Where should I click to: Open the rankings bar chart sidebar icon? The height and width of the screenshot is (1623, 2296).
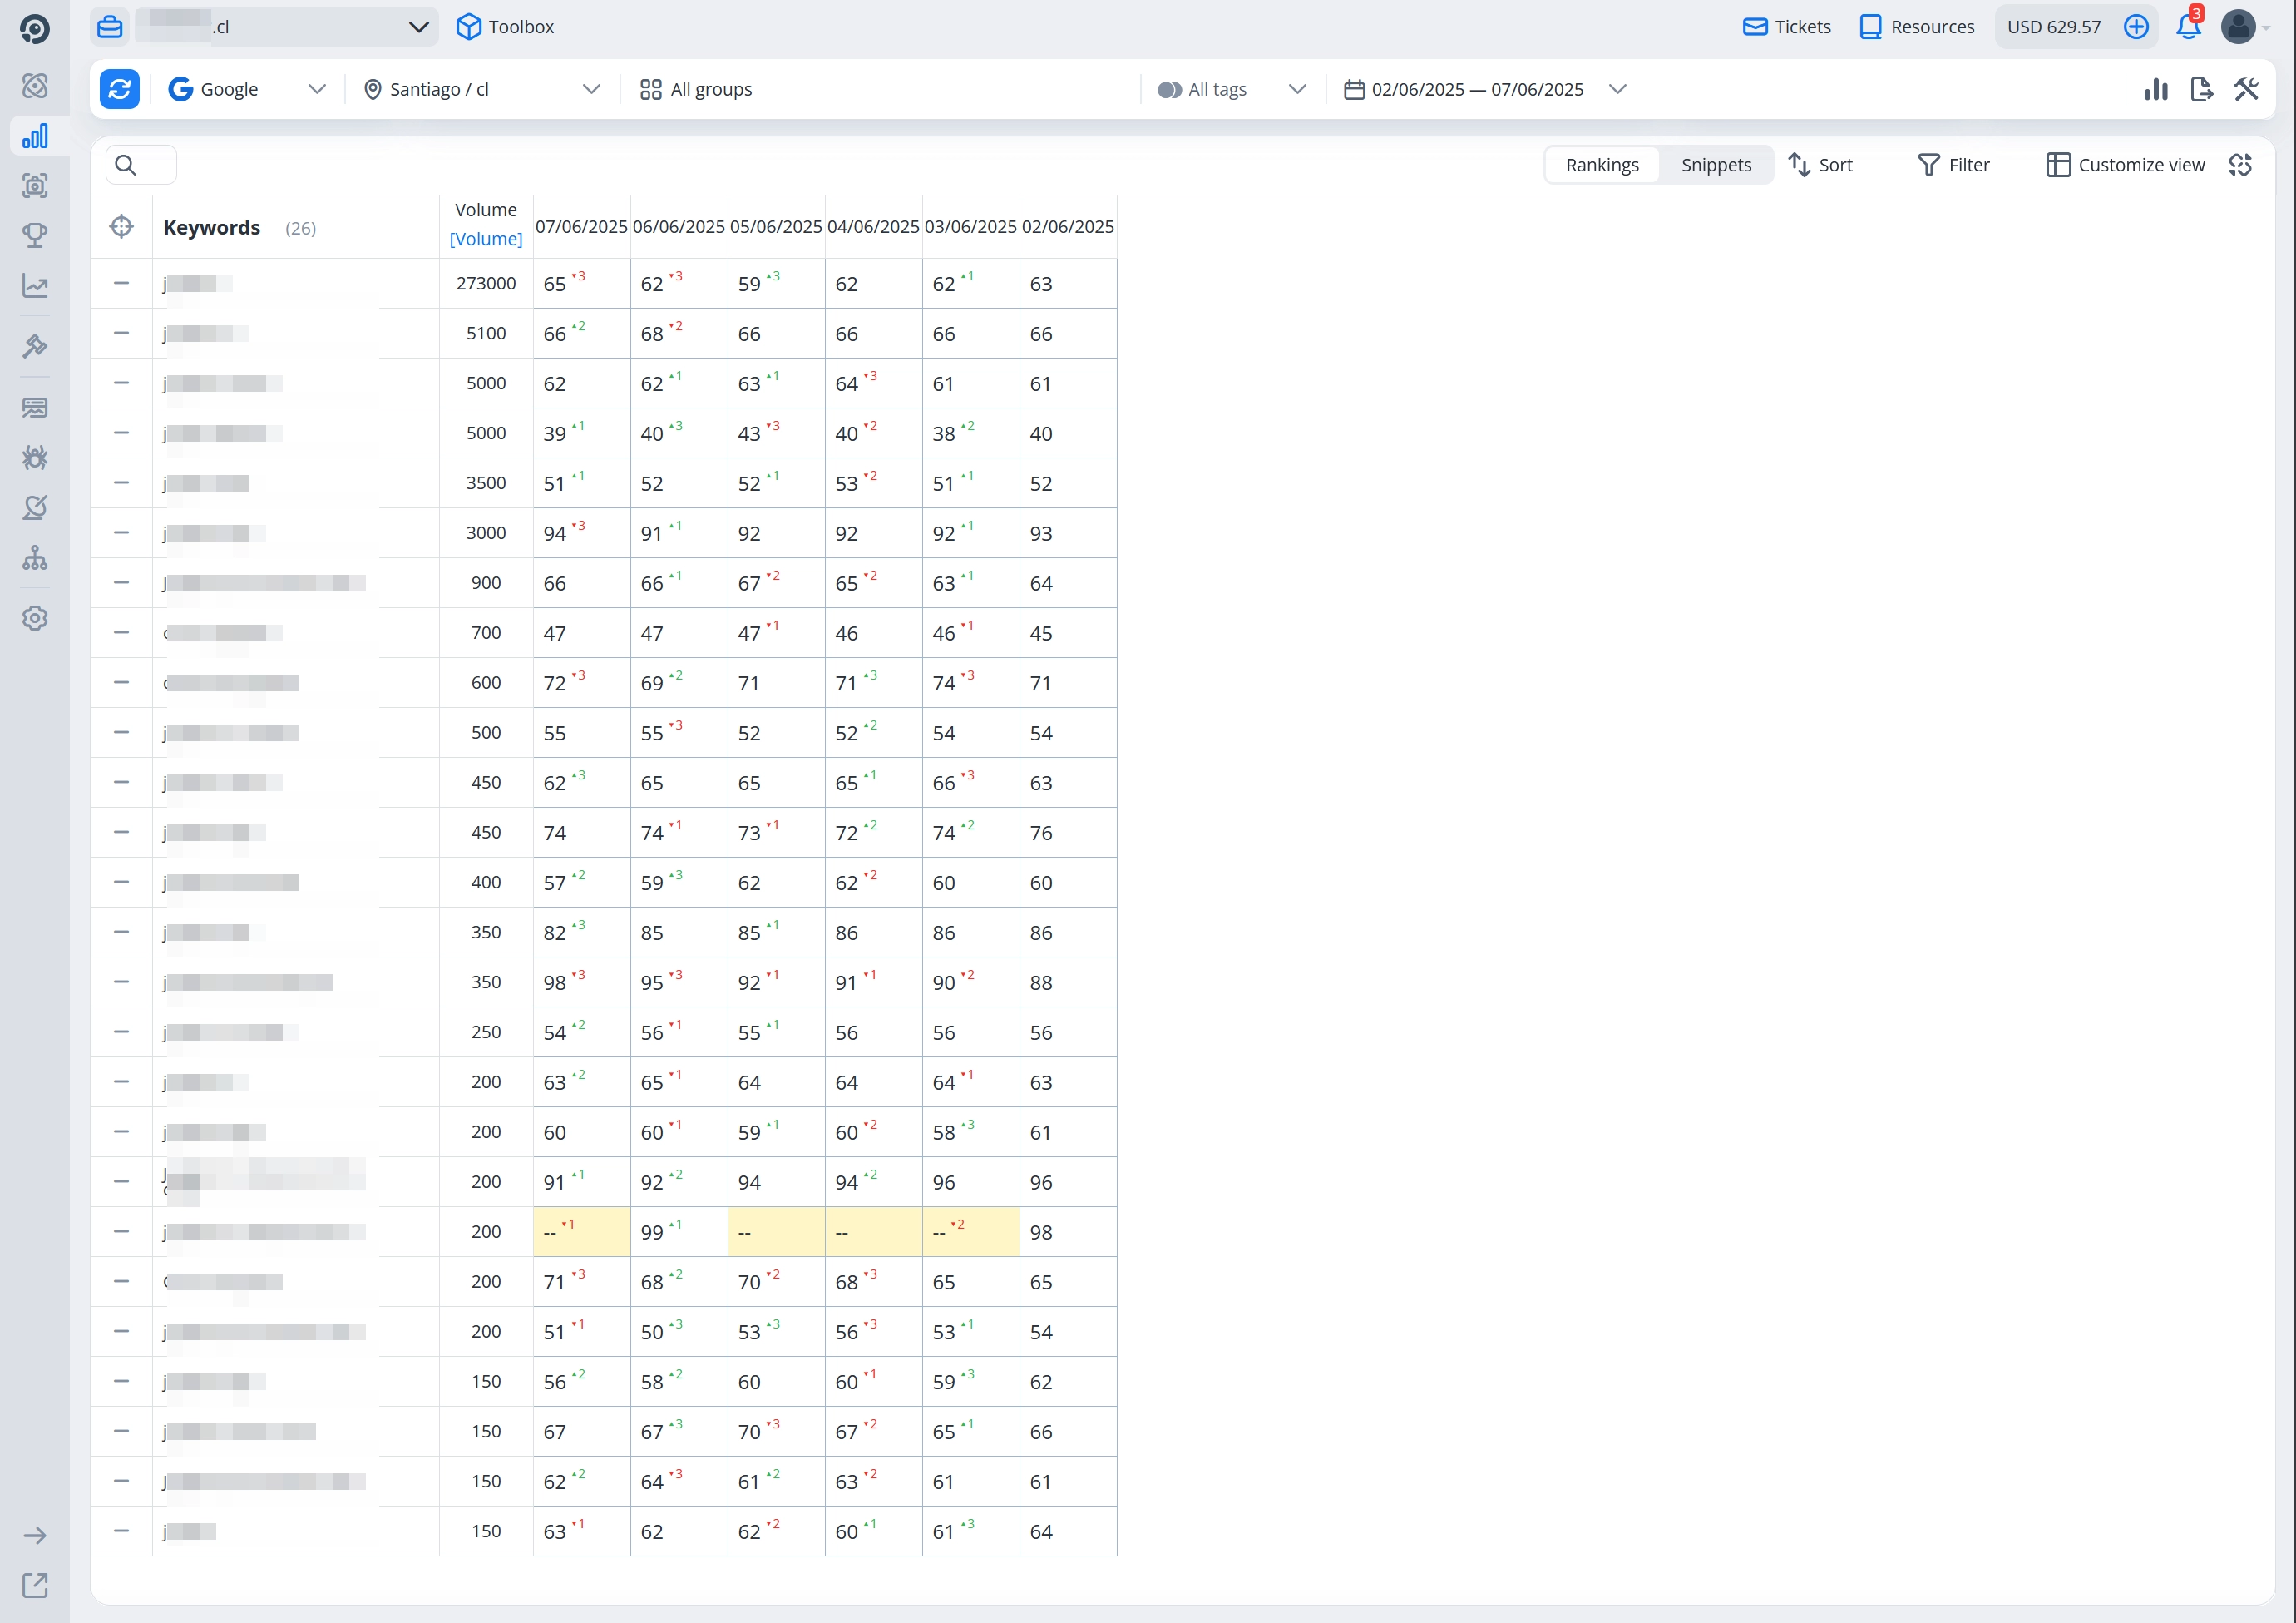[x=35, y=136]
